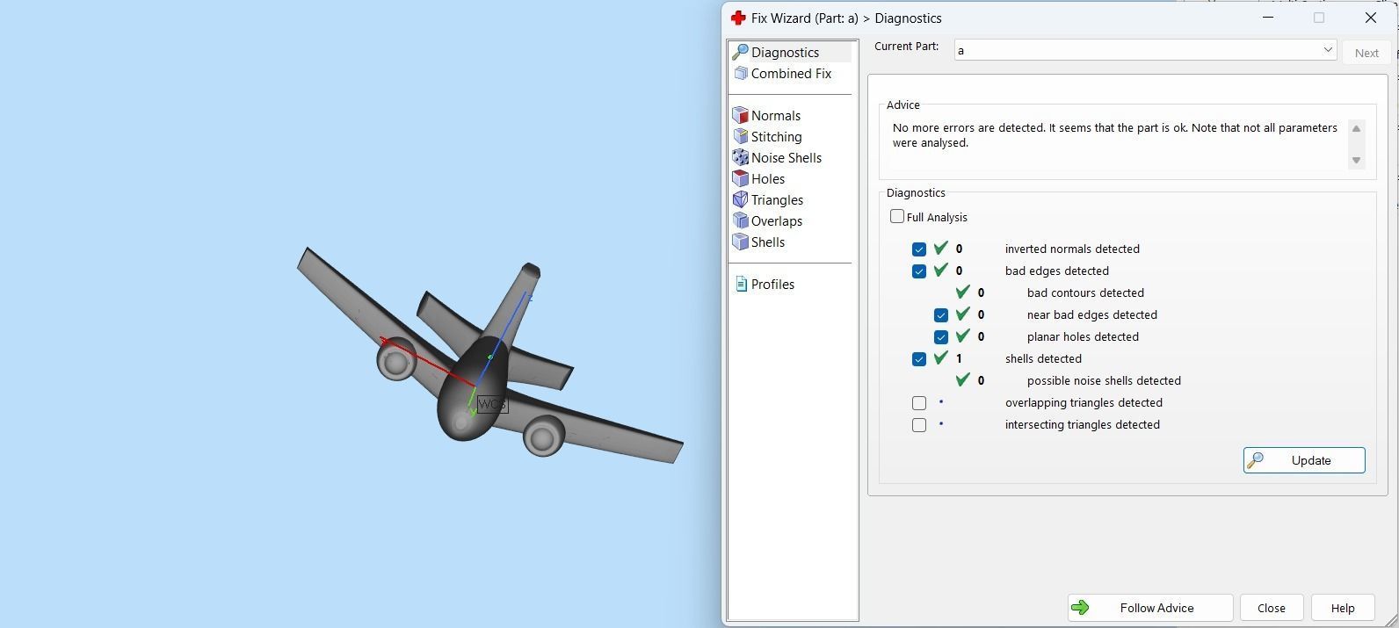Uncheck the planar holes detected checkbox
This screenshot has width=1399, height=628.
tap(941, 337)
